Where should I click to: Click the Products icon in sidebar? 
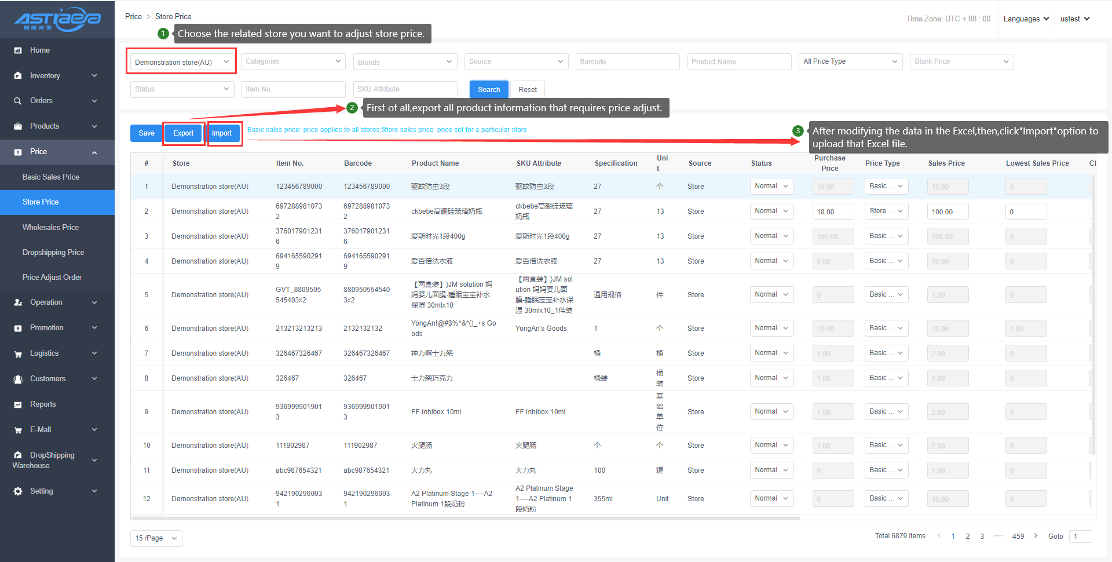[x=18, y=126]
